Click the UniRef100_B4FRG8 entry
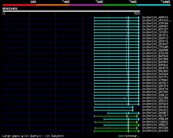The image size is (173, 138). tap(155, 56)
